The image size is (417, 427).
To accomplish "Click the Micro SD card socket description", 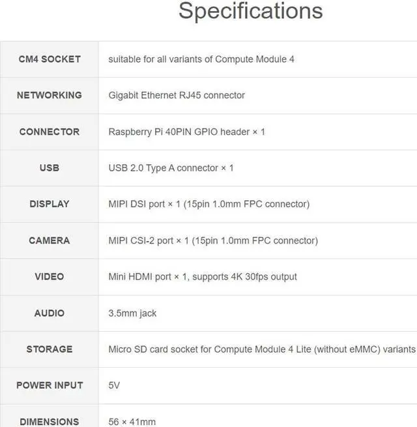I will pyautogui.click(x=261, y=349).
